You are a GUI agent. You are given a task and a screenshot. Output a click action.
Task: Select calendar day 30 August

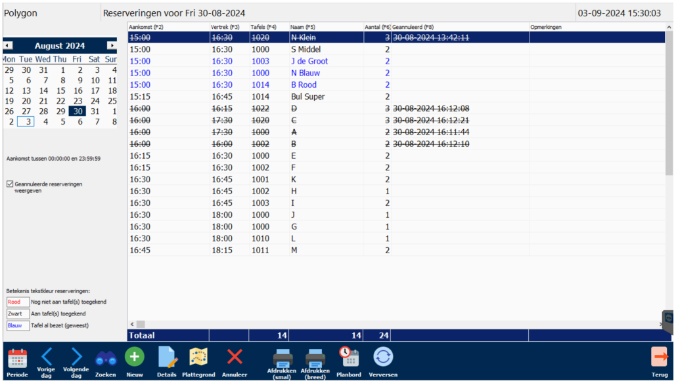click(78, 111)
